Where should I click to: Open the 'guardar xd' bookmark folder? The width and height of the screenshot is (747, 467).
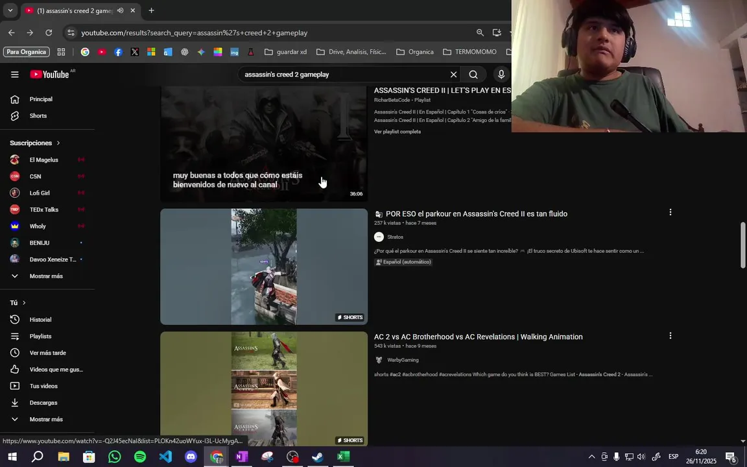pos(285,52)
